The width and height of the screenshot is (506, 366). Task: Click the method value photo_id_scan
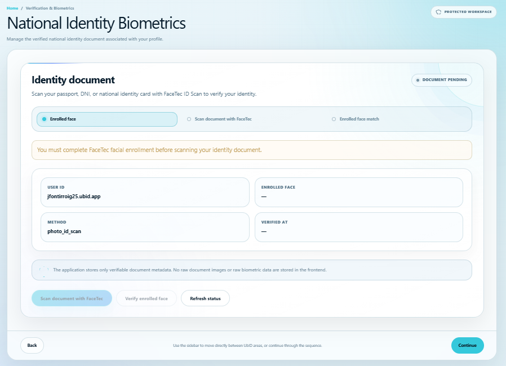tap(64, 231)
